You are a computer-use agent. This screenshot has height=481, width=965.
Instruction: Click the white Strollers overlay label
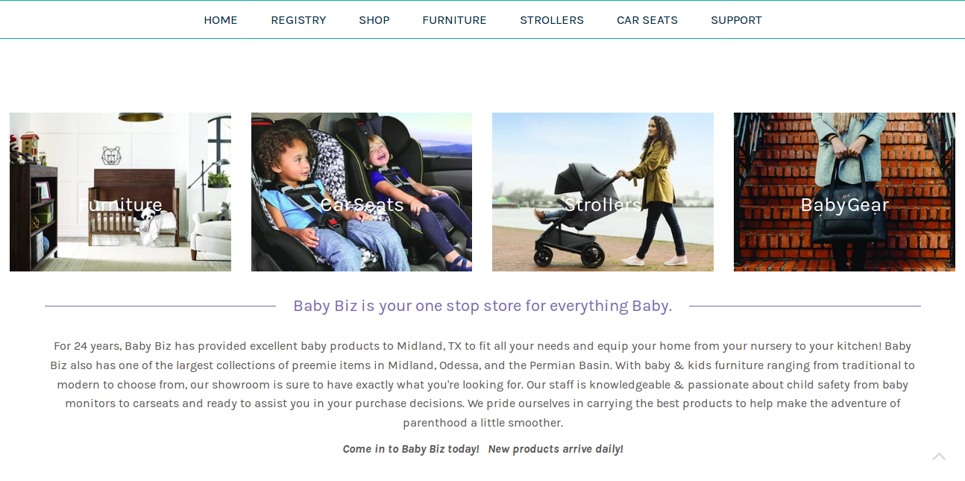tap(603, 205)
